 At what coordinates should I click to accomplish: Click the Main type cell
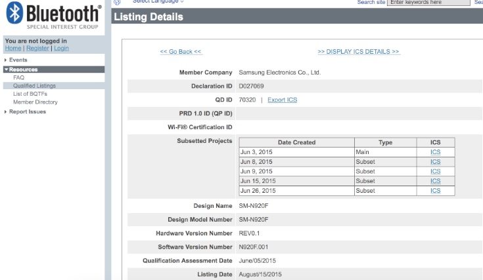click(x=385, y=152)
